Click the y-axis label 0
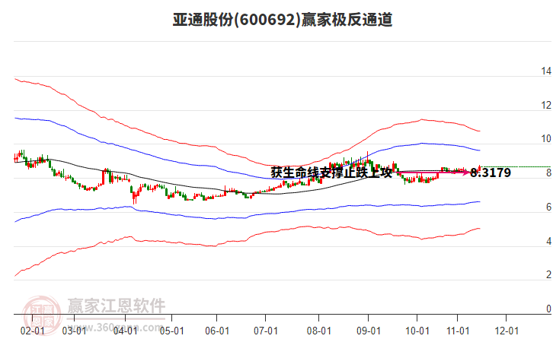 [x=548, y=309]
